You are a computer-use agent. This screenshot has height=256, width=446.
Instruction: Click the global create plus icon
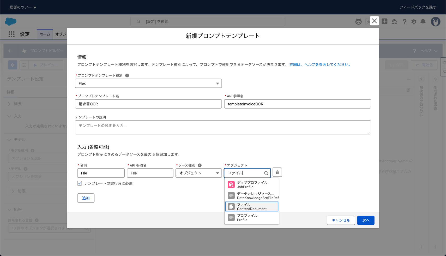pos(384,22)
